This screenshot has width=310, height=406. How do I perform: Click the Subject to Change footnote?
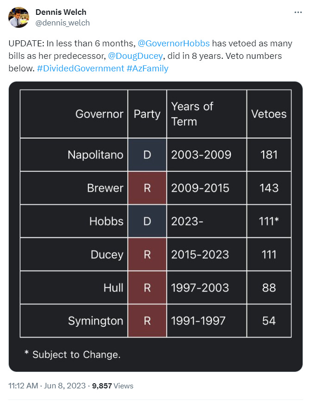[72, 354]
